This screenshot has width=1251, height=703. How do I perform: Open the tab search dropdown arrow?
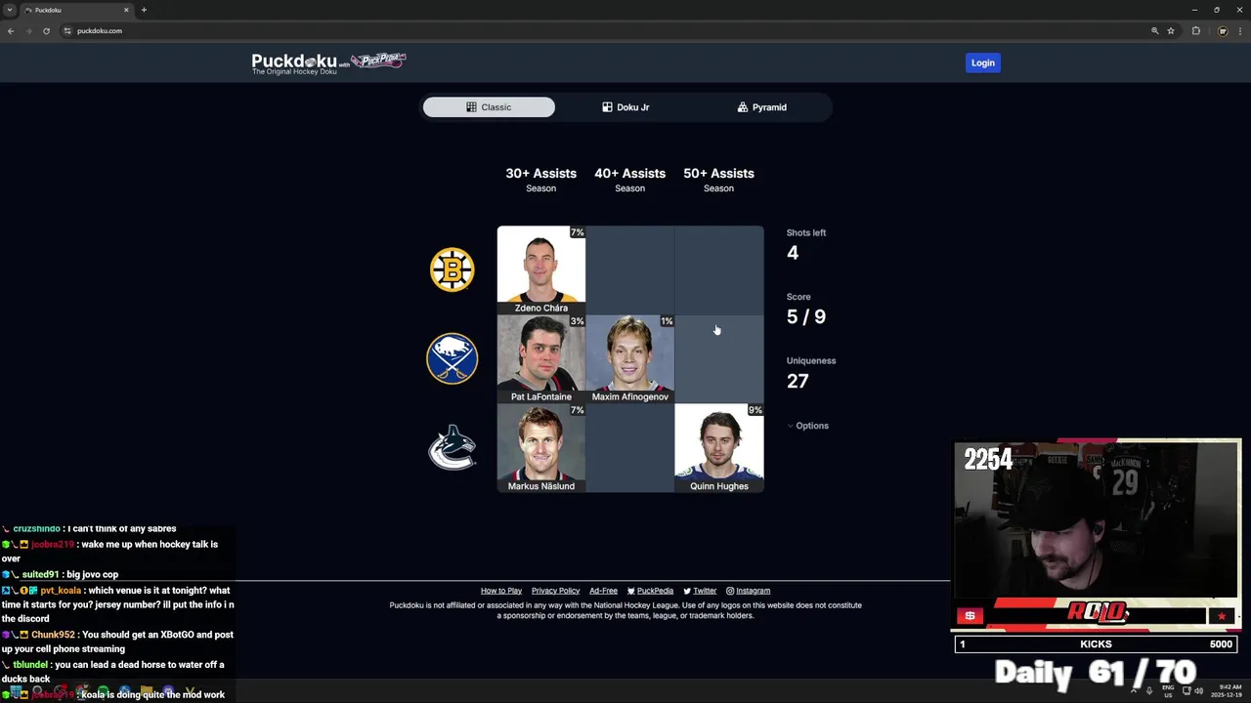10,10
